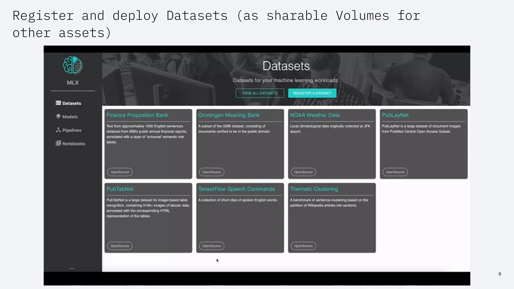
Task: Expand the three-dots menu at sidebar bottom
Action: coord(72,268)
